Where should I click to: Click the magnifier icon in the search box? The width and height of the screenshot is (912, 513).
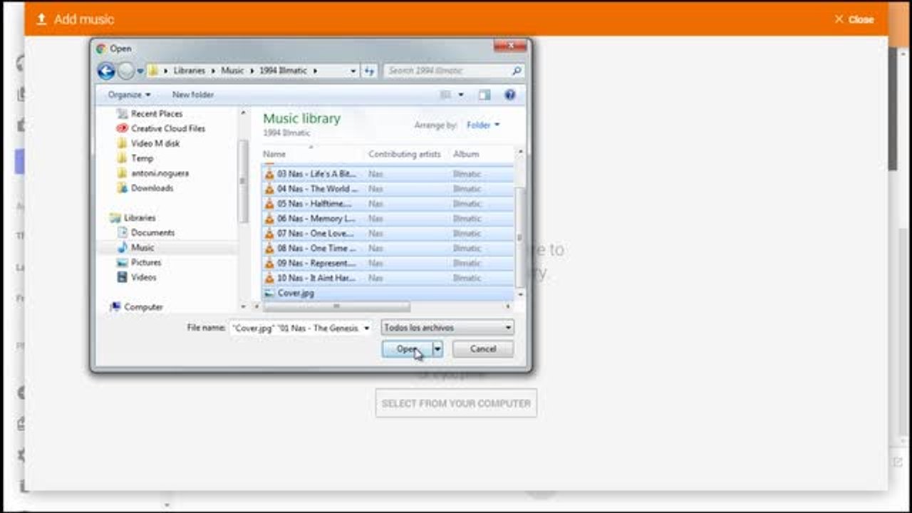(x=517, y=71)
